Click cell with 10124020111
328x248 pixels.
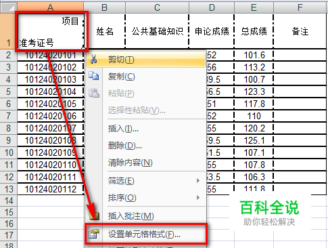[51, 177]
